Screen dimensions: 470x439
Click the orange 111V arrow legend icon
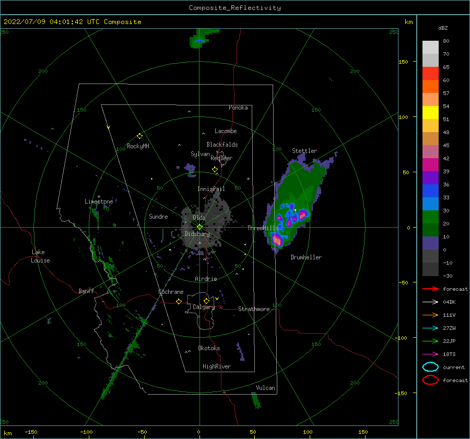tap(430, 315)
